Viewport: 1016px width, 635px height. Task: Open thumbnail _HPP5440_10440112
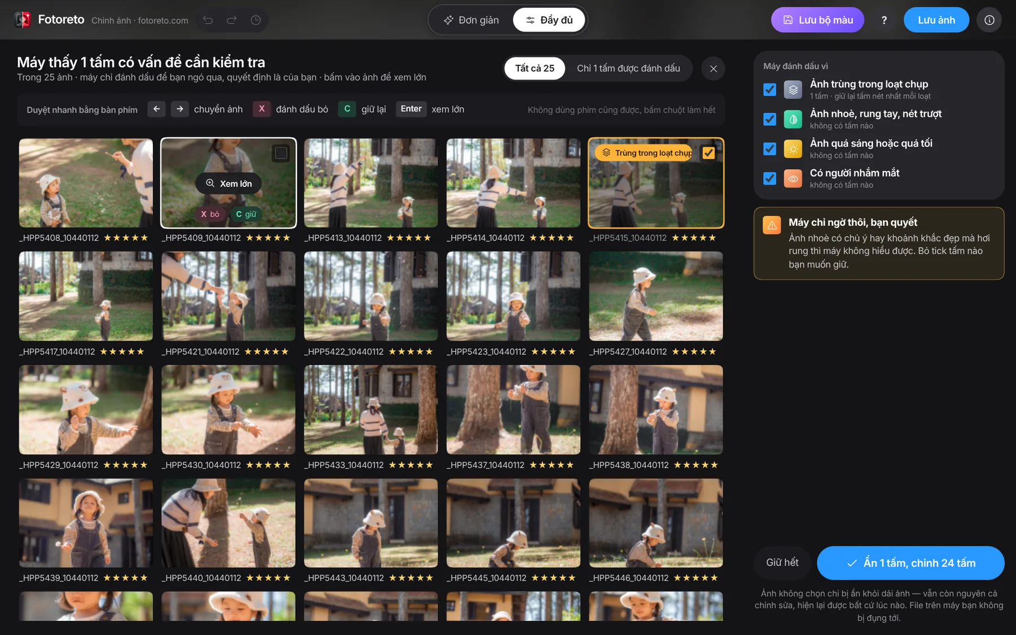click(229, 523)
